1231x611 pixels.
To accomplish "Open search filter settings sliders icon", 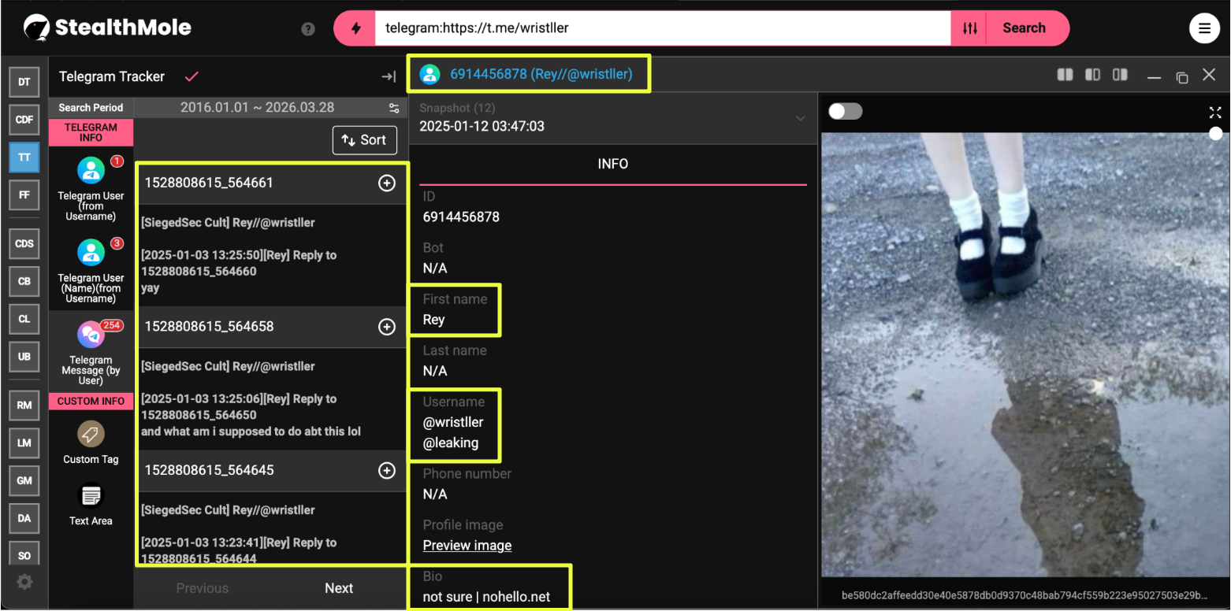I will [x=970, y=28].
